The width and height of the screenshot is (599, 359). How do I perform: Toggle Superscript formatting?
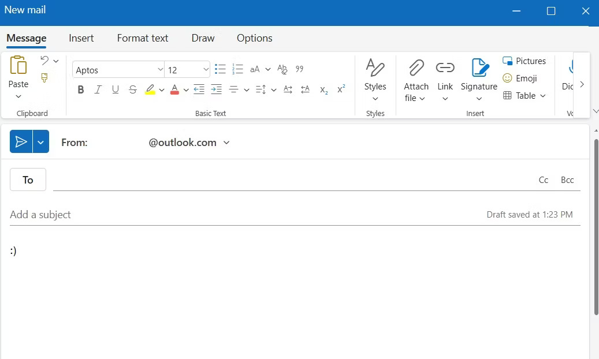tap(341, 89)
